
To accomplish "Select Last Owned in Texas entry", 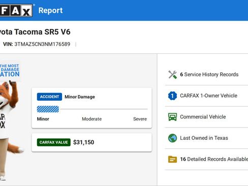I will point(204,138).
